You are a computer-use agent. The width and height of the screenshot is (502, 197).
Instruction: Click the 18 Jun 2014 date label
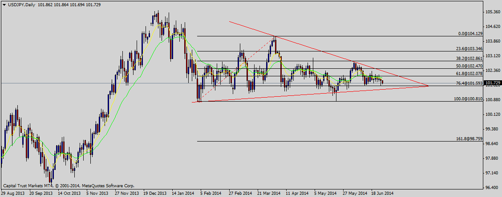(382, 193)
